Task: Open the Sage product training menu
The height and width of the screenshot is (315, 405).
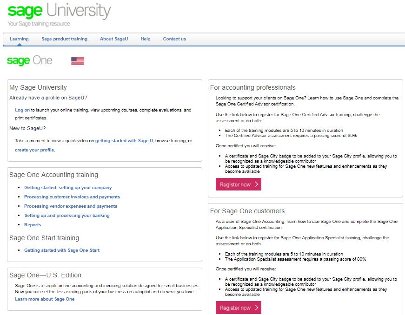Action: [x=64, y=39]
